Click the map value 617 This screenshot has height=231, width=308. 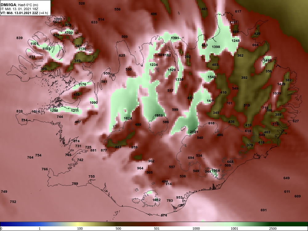pyautogui.click(x=238, y=11)
